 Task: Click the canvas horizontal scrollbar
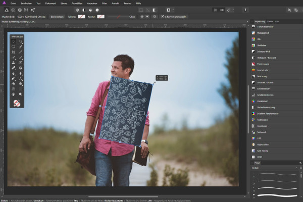[123, 196]
